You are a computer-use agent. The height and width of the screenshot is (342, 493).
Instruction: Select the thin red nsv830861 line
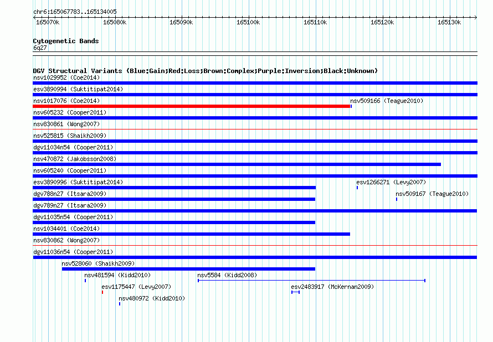pos(255,129)
